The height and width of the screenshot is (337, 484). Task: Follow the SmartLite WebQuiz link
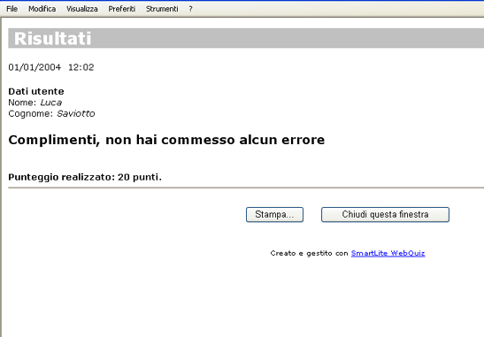click(388, 253)
